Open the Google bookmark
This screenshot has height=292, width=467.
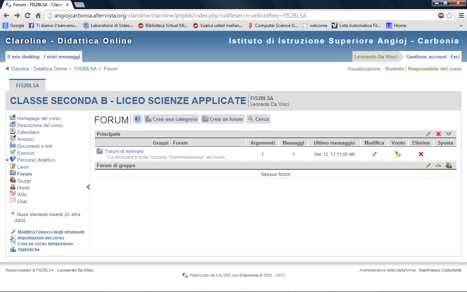(13, 26)
